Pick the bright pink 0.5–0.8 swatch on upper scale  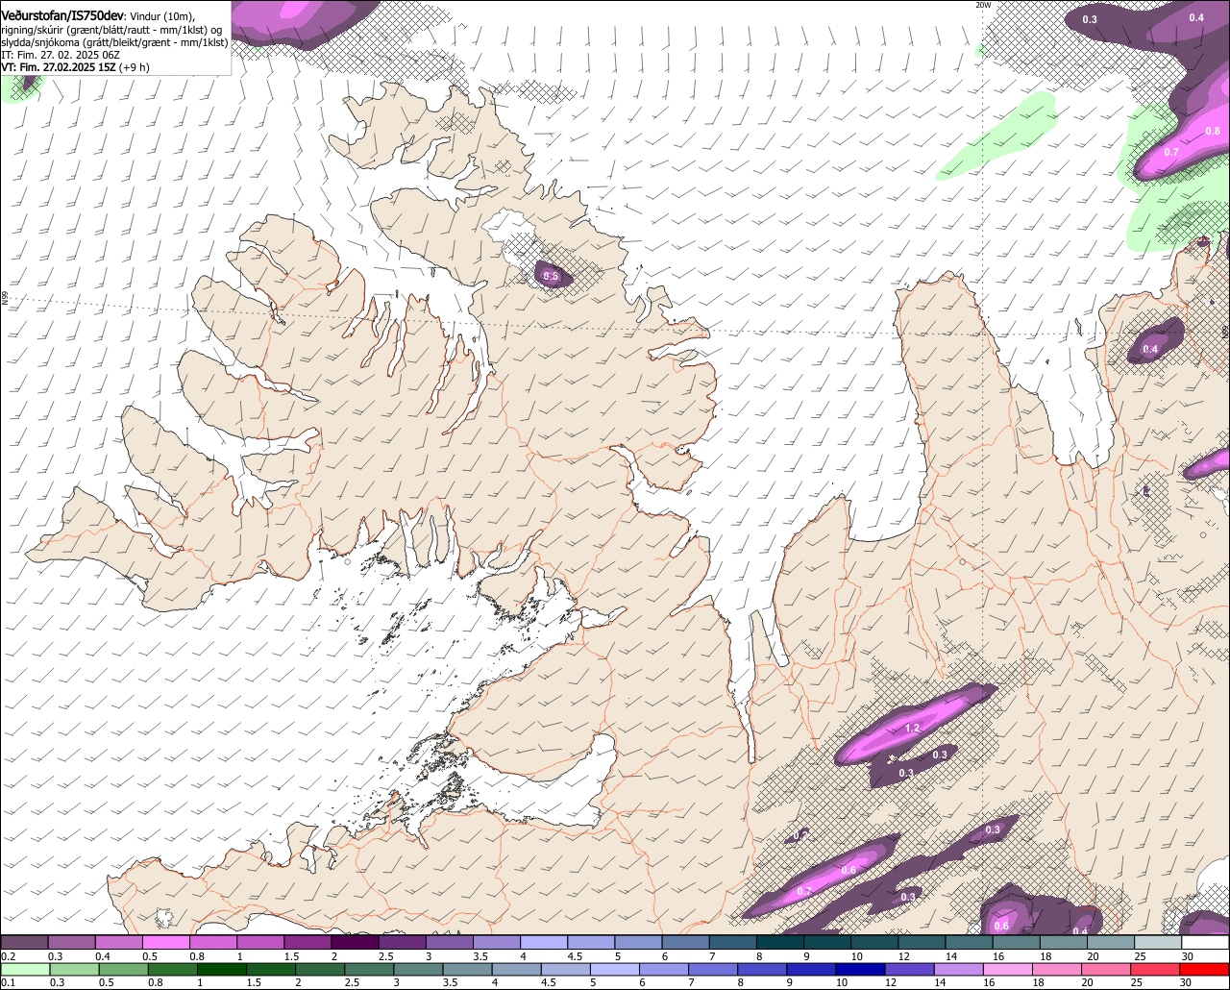(165, 943)
